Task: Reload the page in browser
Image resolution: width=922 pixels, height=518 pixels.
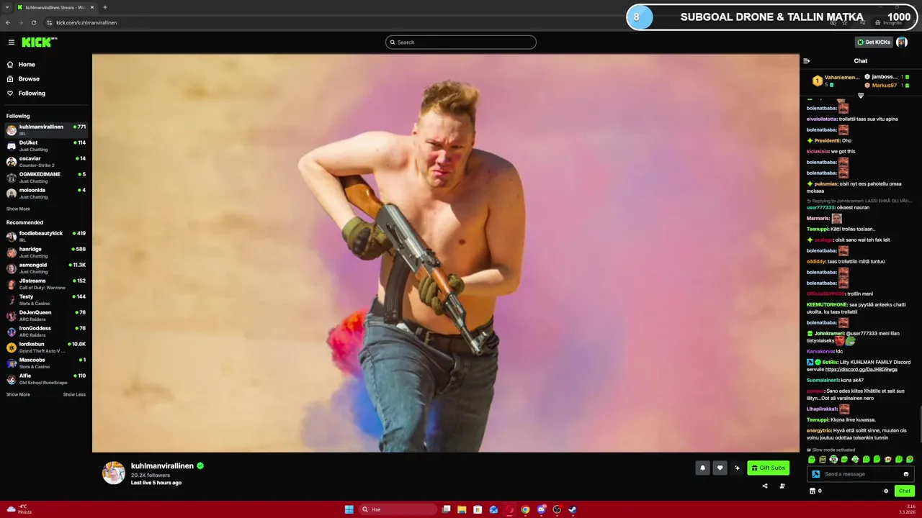Action: click(34, 22)
